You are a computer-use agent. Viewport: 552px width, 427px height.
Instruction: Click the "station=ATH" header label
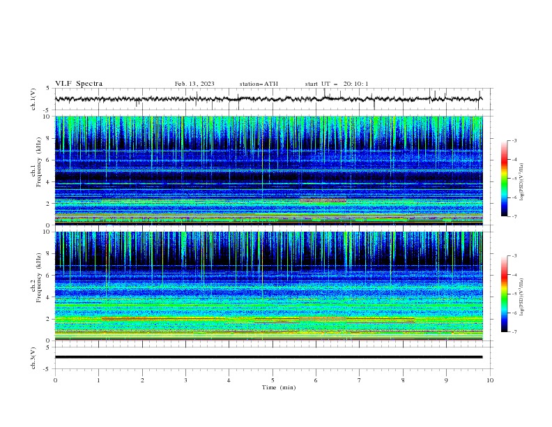259,84
